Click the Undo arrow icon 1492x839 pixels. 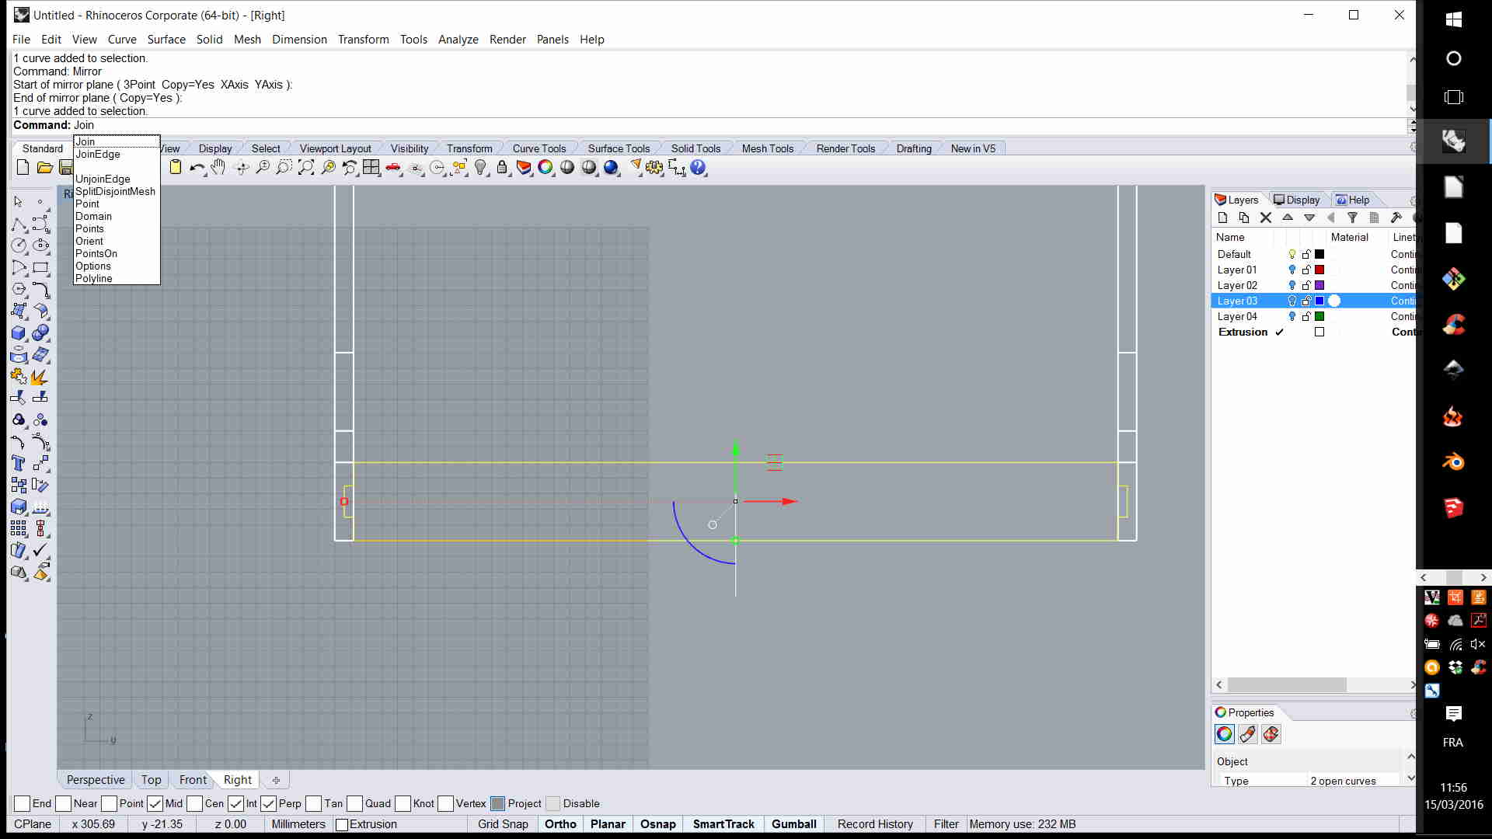click(196, 168)
